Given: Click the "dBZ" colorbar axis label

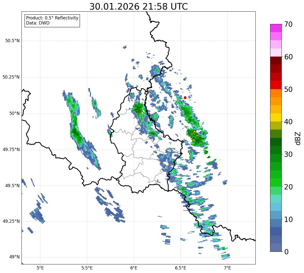Looking at the screenshot, I should pos(298,138).
